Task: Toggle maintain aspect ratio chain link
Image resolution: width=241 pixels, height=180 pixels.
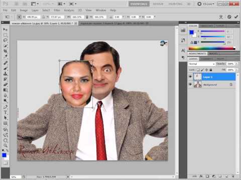Action: click(87, 17)
